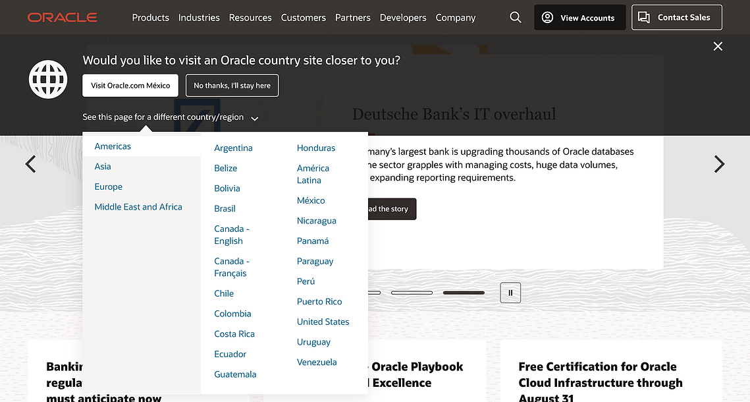Screen dimensions: 750x402
Task: Choose Venezuela country link
Action: [317, 362]
